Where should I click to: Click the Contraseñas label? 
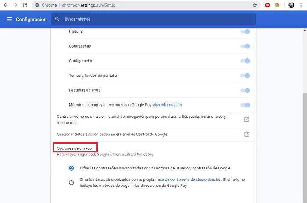80,46
